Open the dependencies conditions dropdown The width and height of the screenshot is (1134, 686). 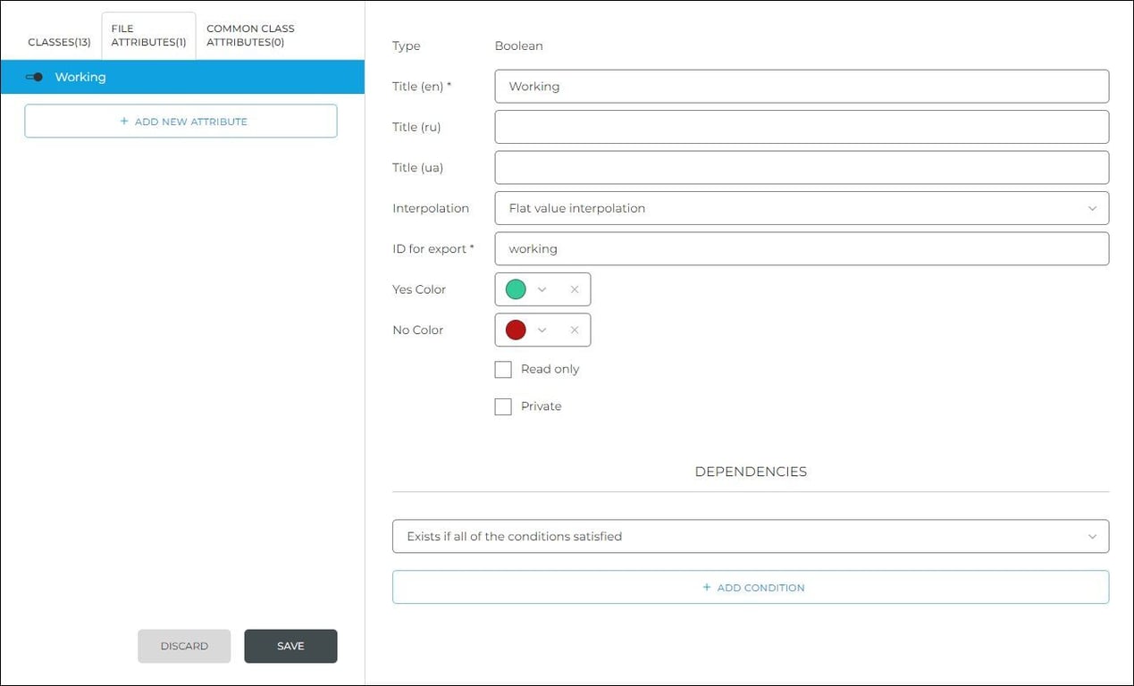(751, 536)
